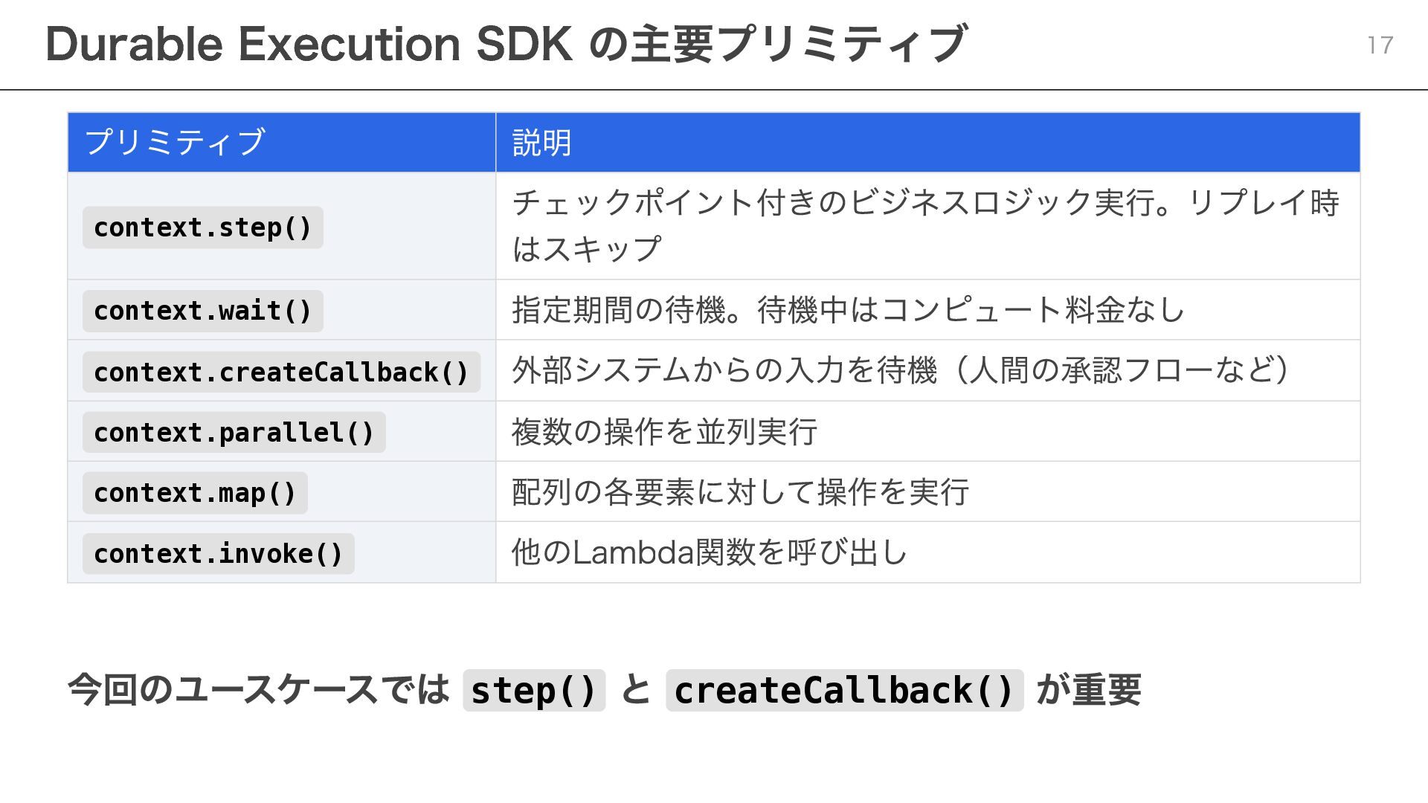Select the '説明' table column header
Viewport: 1428px width, 803px height.
coord(541,142)
